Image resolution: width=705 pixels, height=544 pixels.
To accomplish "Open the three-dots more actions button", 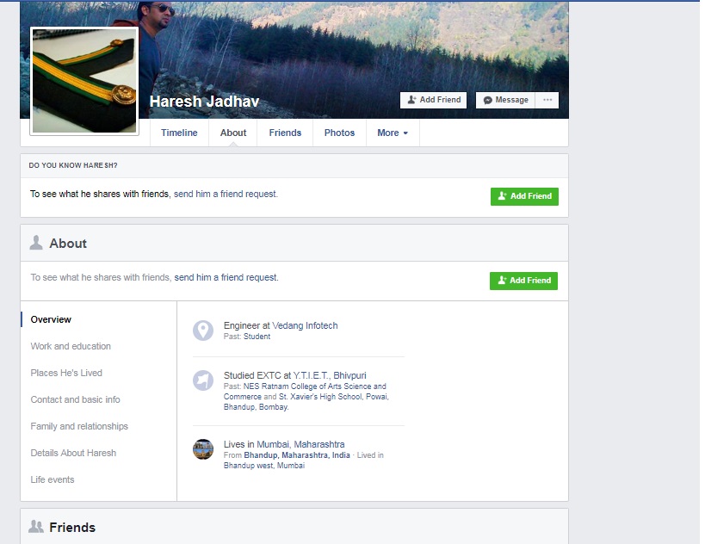I will [x=547, y=100].
